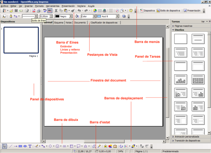Viewport: 211px width, 153px height.
Task: Click the Cut scissors icon
Action: pos(56,10)
